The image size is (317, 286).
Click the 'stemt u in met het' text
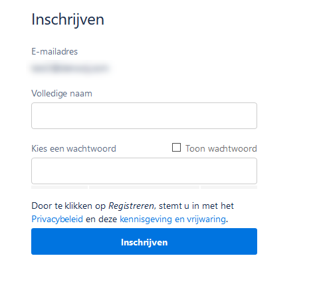196,206
